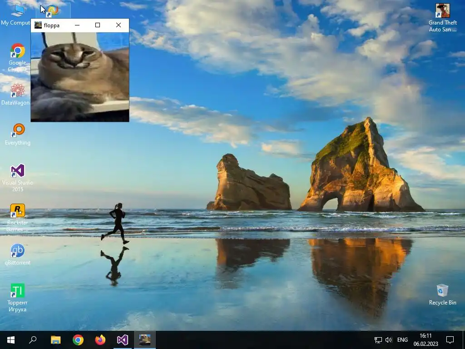Select the Rockstar Games launcher desktop shortcut
The width and height of the screenshot is (465, 349).
pos(18,218)
